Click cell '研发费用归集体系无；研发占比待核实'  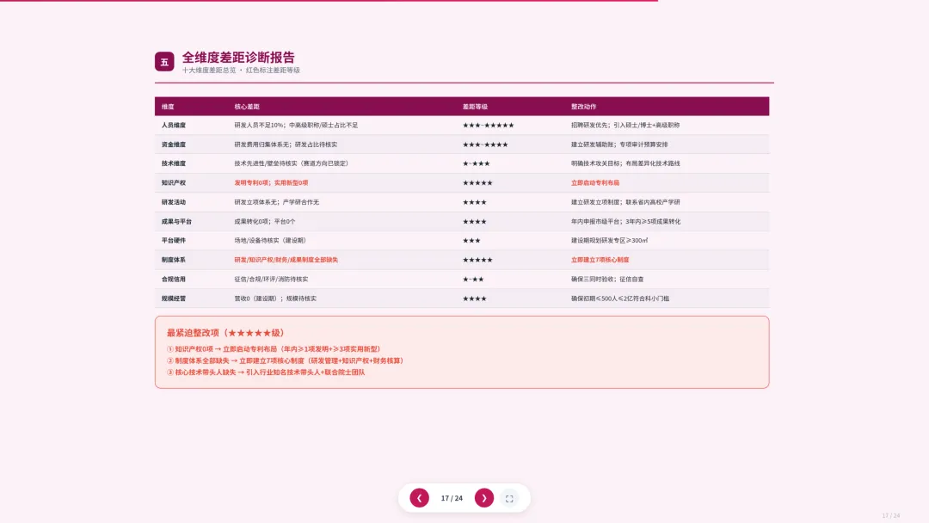pyautogui.click(x=286, y=145)
